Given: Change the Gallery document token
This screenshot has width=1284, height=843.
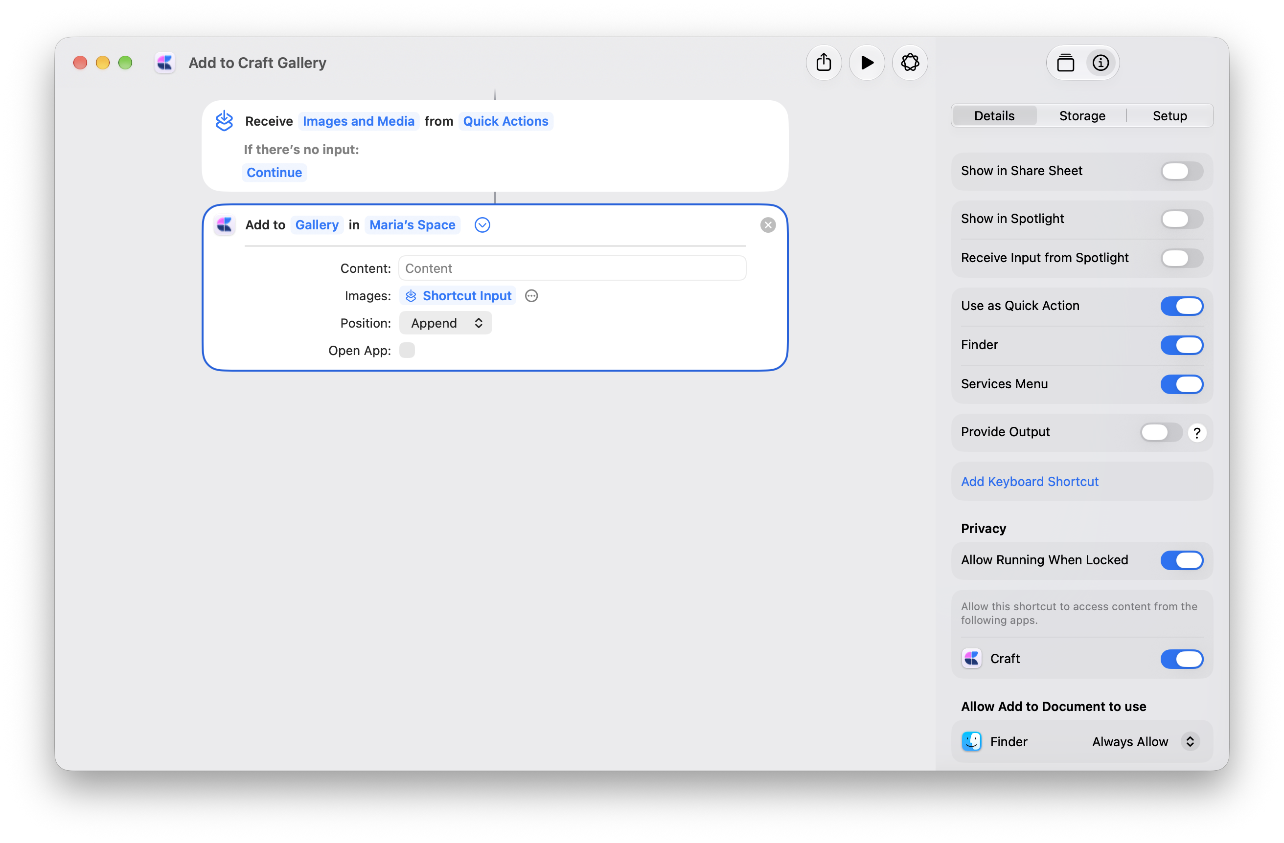Looking at the screenshot, I should [317, 225].
